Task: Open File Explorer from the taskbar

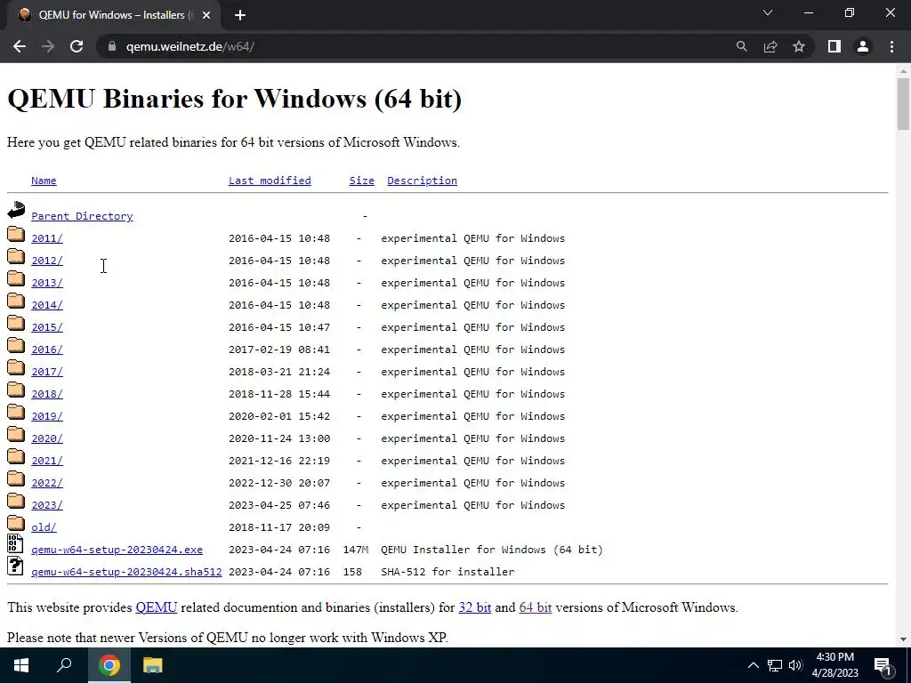Action: 153,665
